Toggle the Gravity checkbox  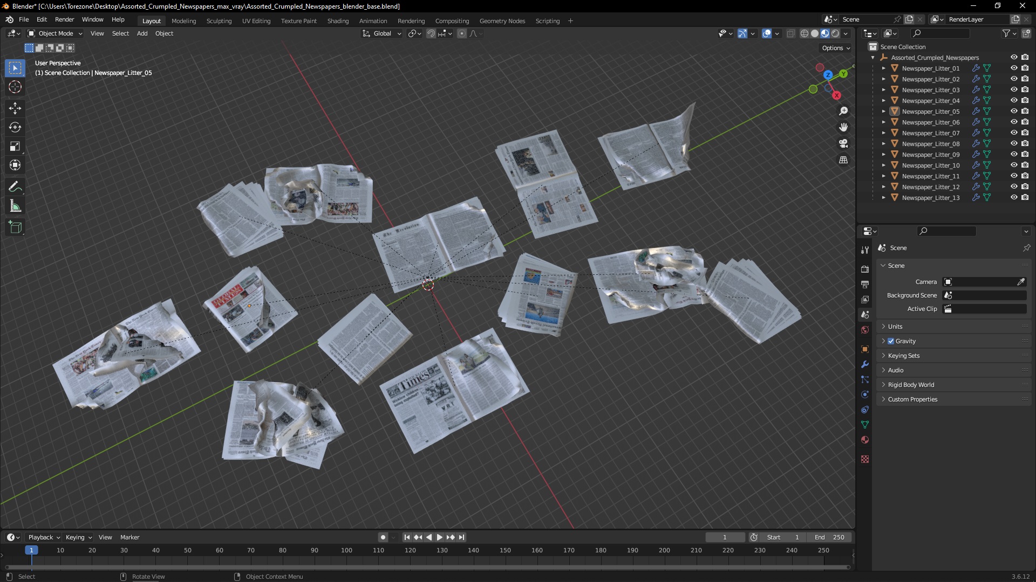tap(891, 341)
